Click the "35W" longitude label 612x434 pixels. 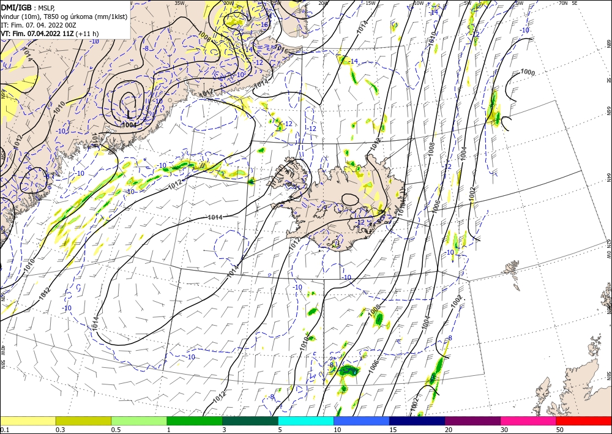pyautogui.click(x=179, y=3)
